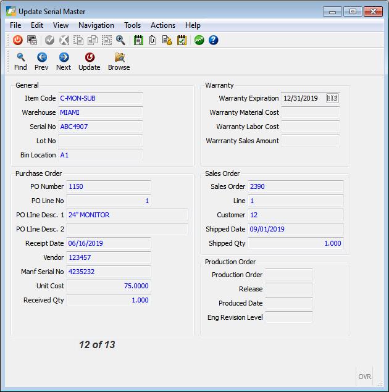389x392 pixels.
Task: Click the Receipt Date field
Action: tap(109, 243)
